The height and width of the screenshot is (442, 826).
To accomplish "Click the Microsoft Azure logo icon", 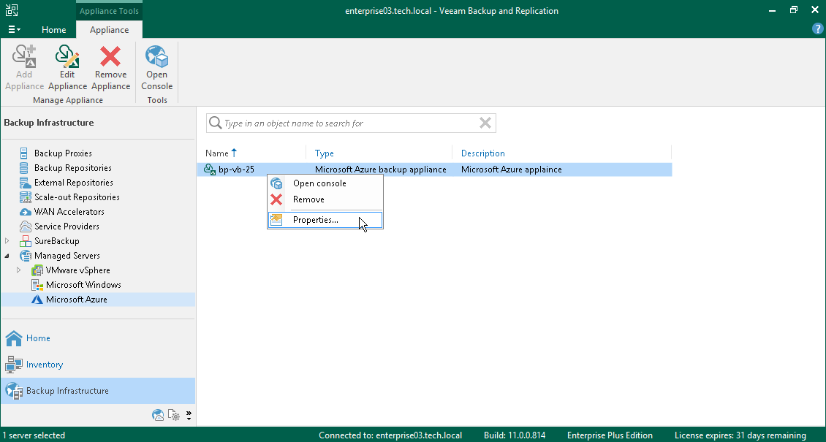I will click(37, 300).
